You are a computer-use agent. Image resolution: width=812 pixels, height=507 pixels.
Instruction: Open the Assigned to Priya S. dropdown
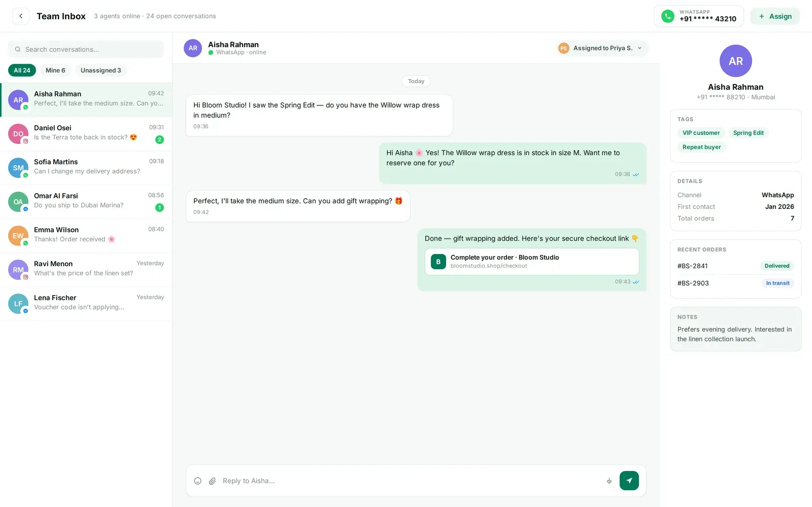click(x=601, y=48)
